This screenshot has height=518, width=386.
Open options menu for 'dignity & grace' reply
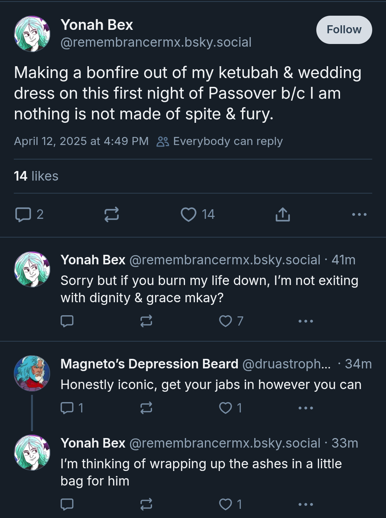(x=306, y=321)
